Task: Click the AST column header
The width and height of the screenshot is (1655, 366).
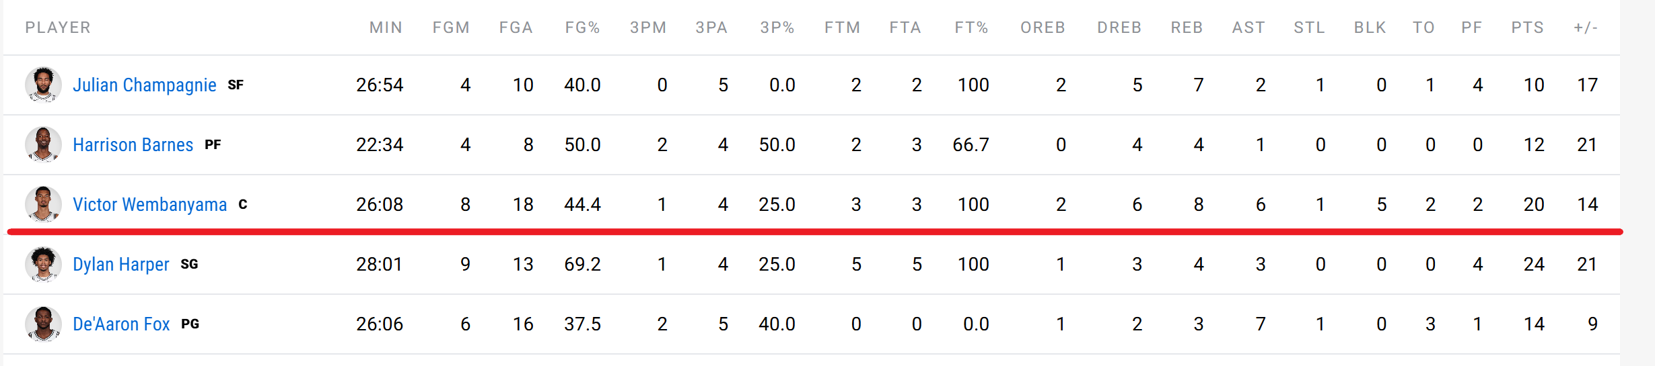Action: [1248, 28]
